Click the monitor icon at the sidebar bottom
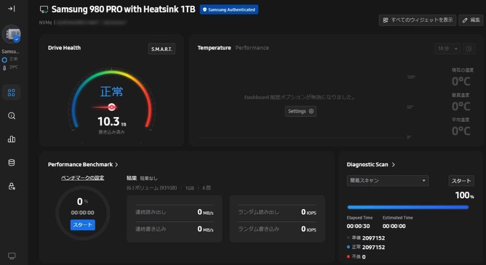The height and width of the screenshot is (265, 486). coord(11,256)
